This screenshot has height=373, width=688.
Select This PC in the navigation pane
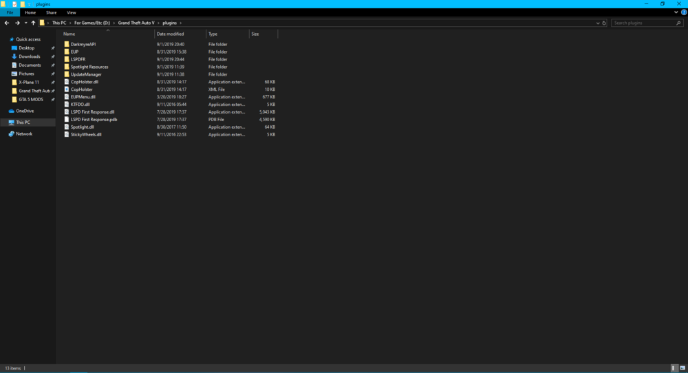coord(23,122)
